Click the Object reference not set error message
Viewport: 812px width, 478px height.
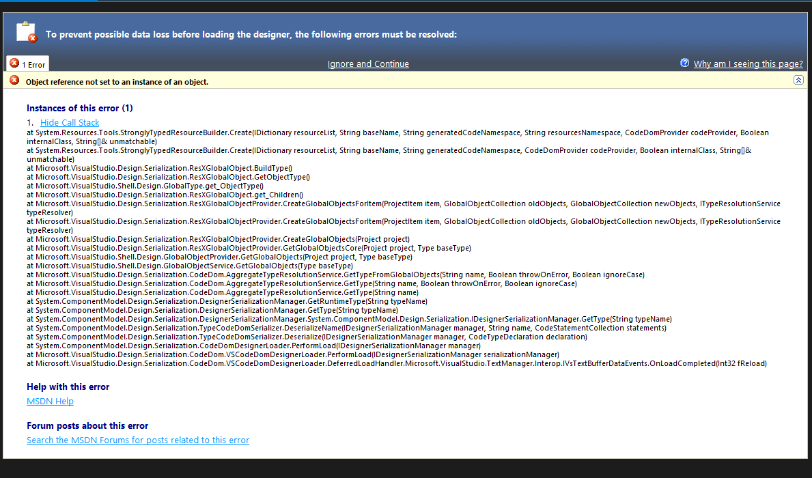coord(117,82)
